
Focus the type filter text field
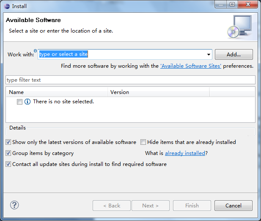[x=130, y=80]
